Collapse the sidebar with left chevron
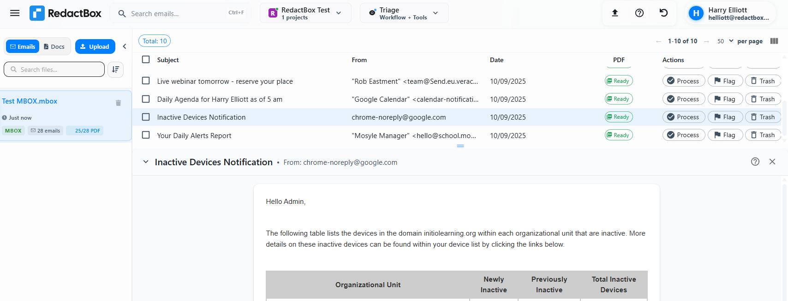Screen dimensions: 788x301 coord(125,46)
